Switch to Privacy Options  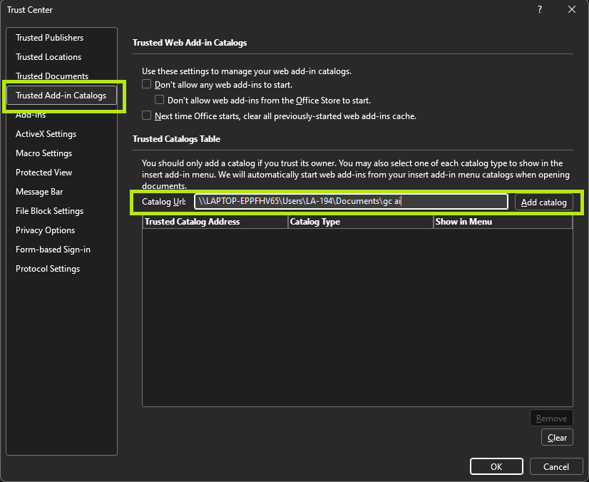point(45,230)
